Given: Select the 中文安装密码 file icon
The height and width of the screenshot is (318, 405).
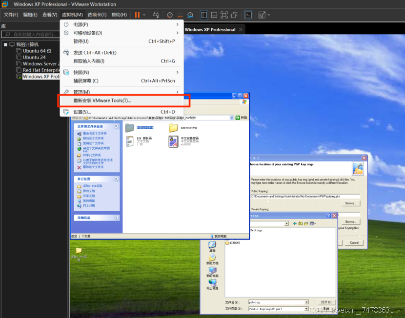Looking at the screenshot, I should coord(173,141).
